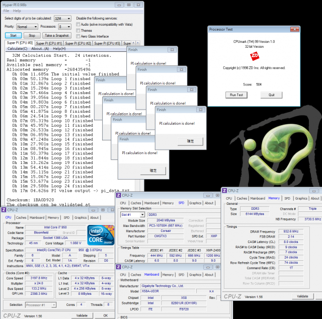This screenshot has height=319, width=322.
Task: Click the CPU-Z icon in Mainboard window title
Action: (x=118, y=267)
